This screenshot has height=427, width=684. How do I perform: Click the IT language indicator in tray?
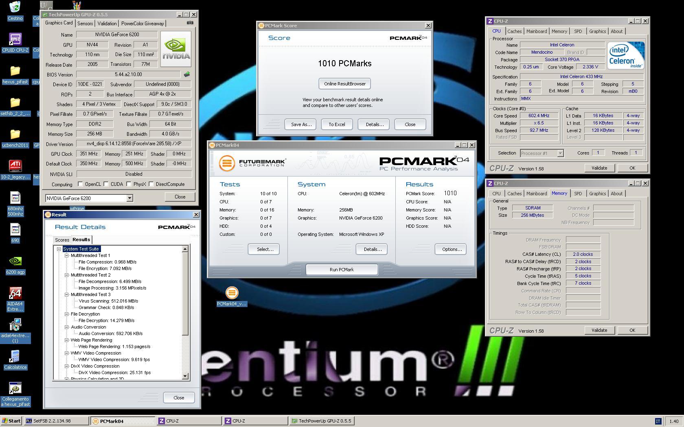[x=658, y=421]
